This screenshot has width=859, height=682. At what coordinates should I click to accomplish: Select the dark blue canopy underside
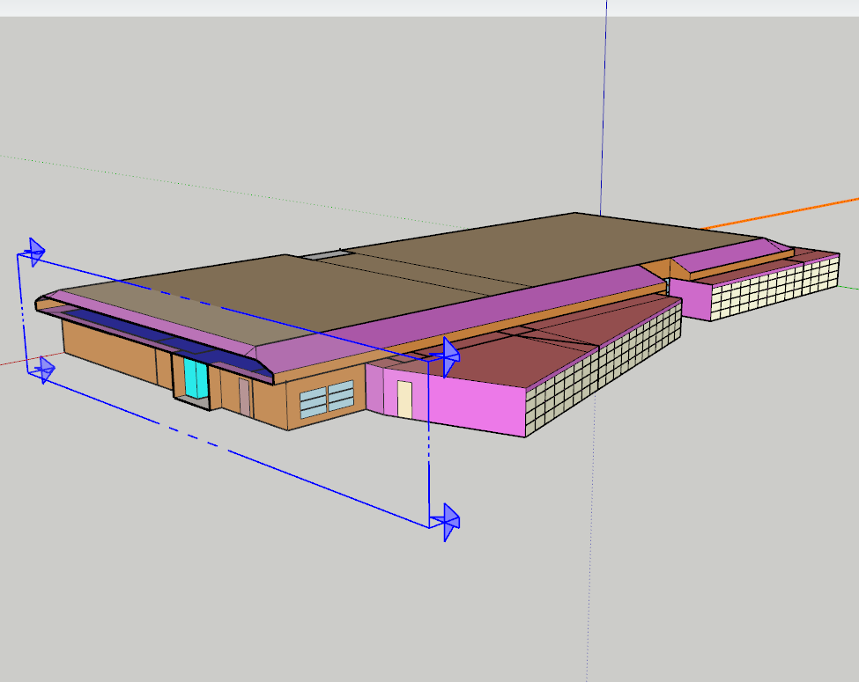point(165,341)
